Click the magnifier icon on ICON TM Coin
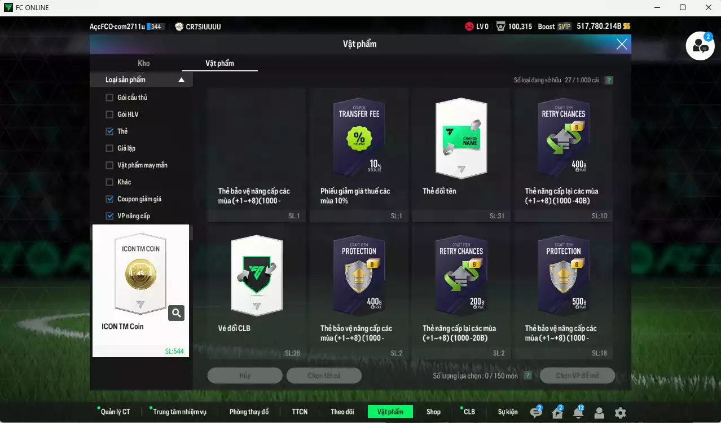Screen dimensions: 721x423 (x=176, y=313)
